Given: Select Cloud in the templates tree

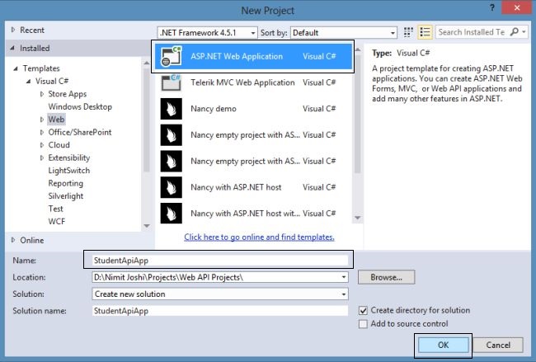Looking at the screenshot, I should click(x=59, y=145).
